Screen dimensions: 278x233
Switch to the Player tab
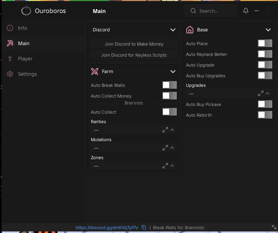[43, 59]
